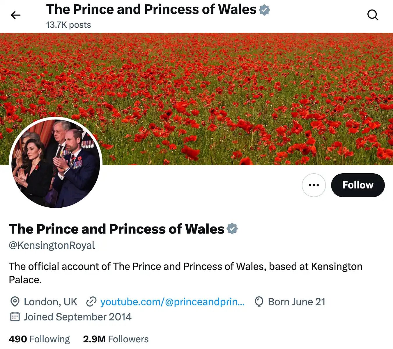Click the verified badge in header title

coord(264,10)
